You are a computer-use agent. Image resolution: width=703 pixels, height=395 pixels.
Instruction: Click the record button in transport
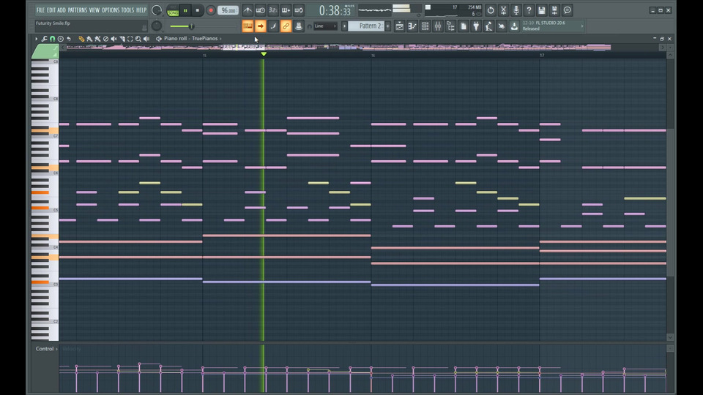(211, 10)
